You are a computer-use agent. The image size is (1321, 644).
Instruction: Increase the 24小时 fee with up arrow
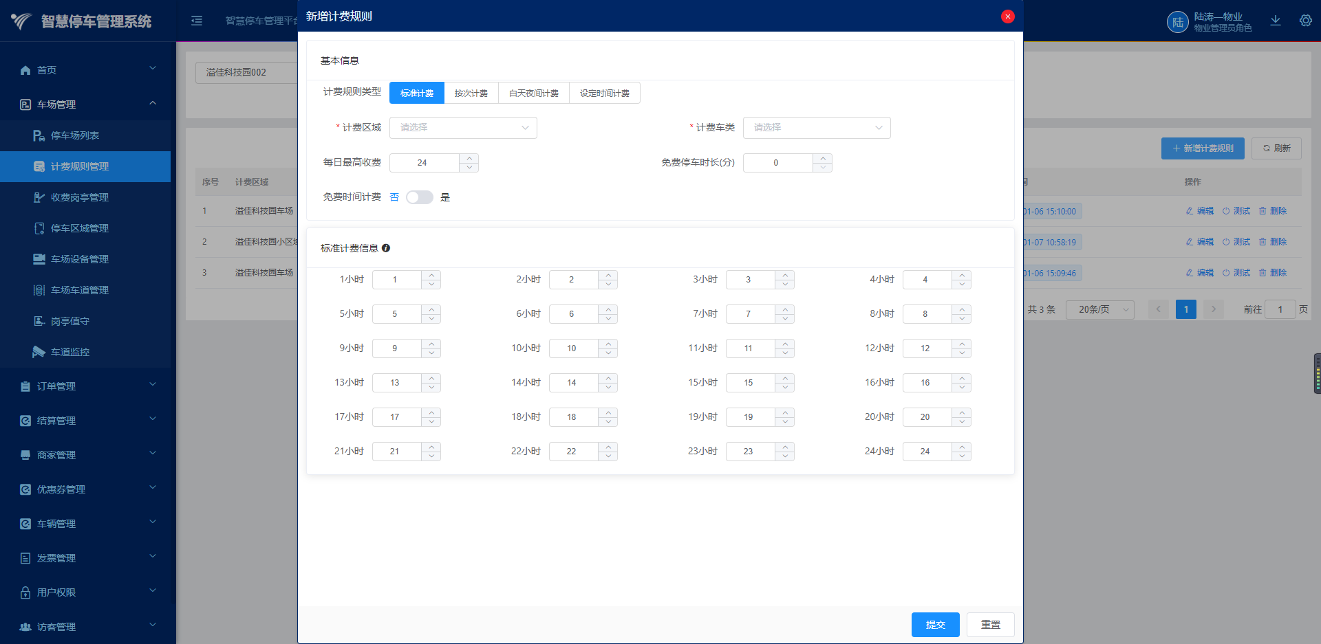(962, 447)
